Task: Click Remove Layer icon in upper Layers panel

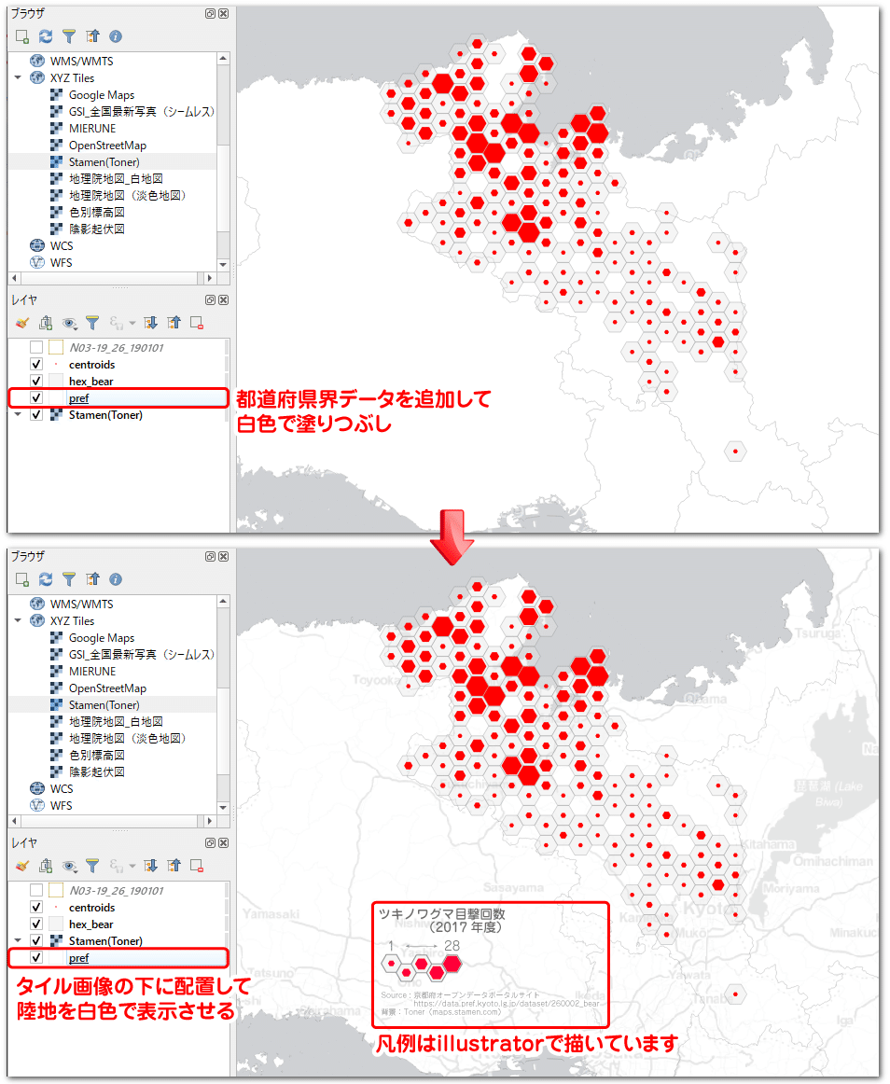Action: tap(197, 323)
